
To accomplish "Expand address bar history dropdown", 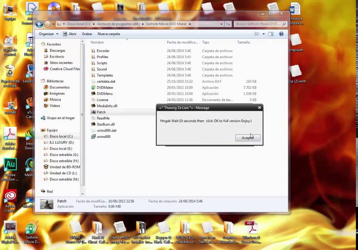I will pos(221,24).
